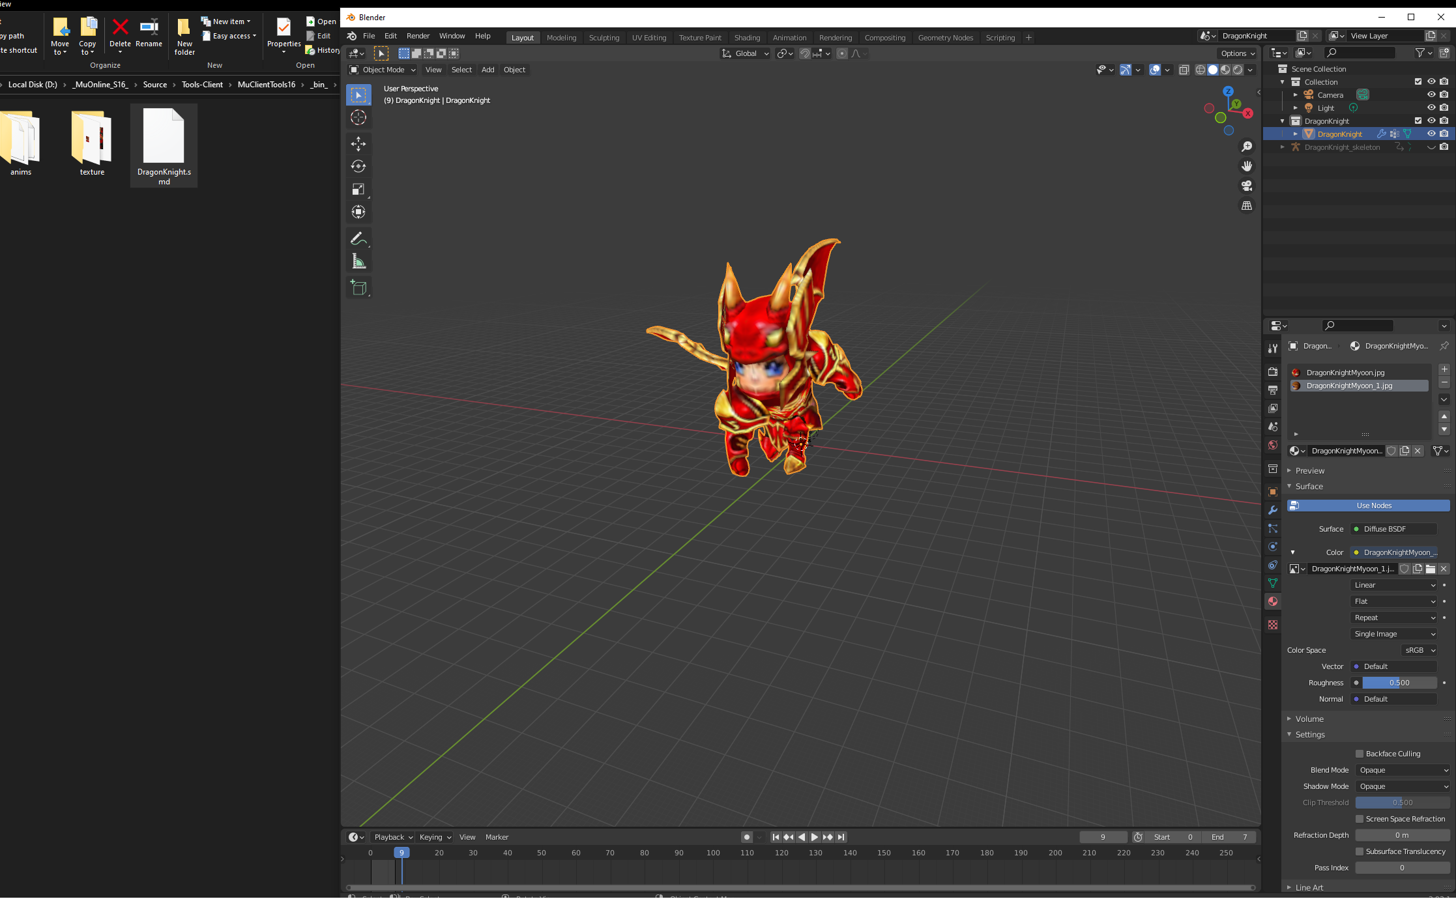The width and height of the screenshot is (1456, 899).
Task: Hide the Light object in viewport
Action: (1431, 108)
